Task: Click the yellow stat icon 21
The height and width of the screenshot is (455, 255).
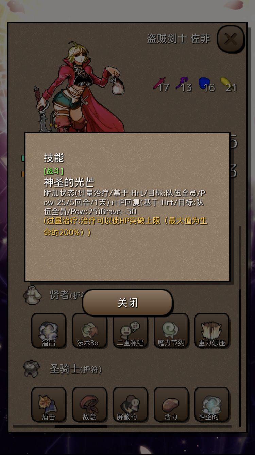Action: coord(229,85)
